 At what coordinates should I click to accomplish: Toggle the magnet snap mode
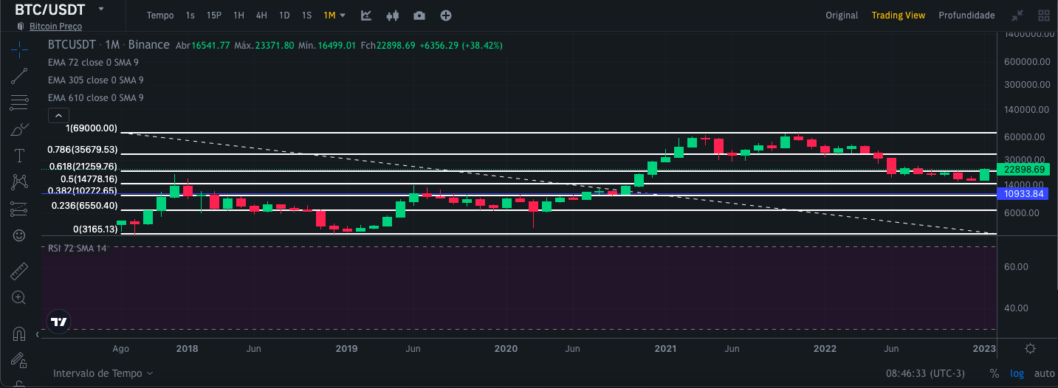[x=19, y=334]
